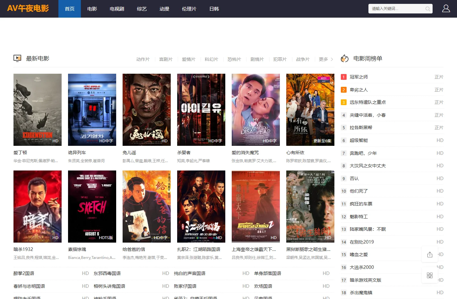
Task: Filter by 剧情片 genre
Action: pos(257,59)
